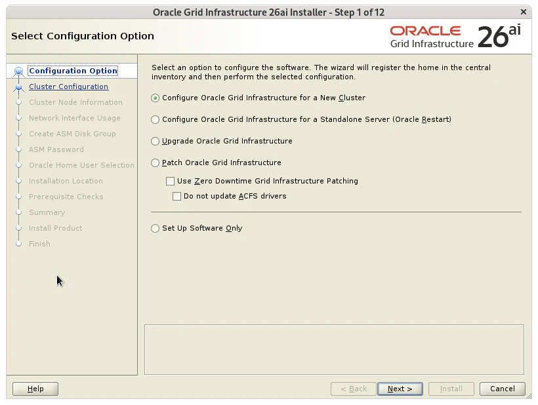Cancel the installer
This screenshot has width=538, height=405.
503,389
